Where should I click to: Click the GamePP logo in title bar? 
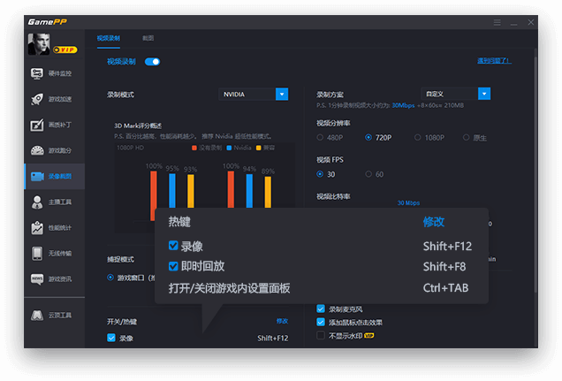[48, 22]
